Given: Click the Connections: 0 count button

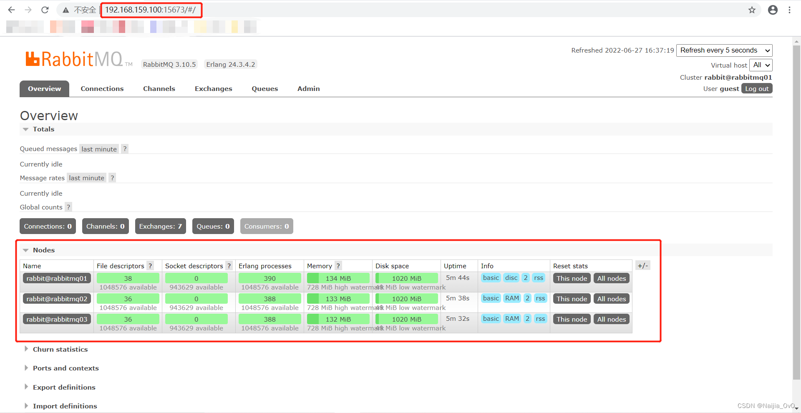Looking at the screenshot, I should point(48,226).
